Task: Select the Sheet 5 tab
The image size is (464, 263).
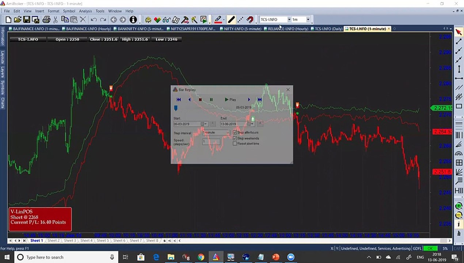Action: click(x=103, y=240)
